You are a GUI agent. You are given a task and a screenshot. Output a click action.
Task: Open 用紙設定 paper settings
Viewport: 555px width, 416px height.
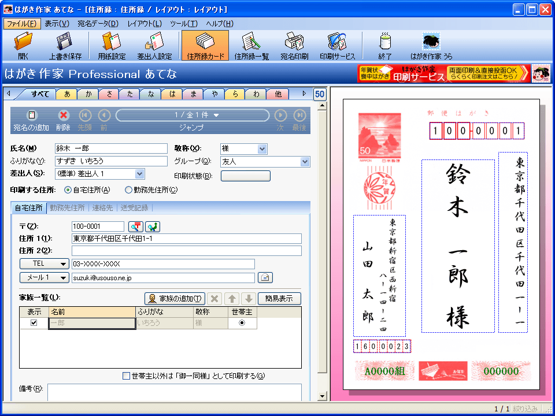coord(112,45)
